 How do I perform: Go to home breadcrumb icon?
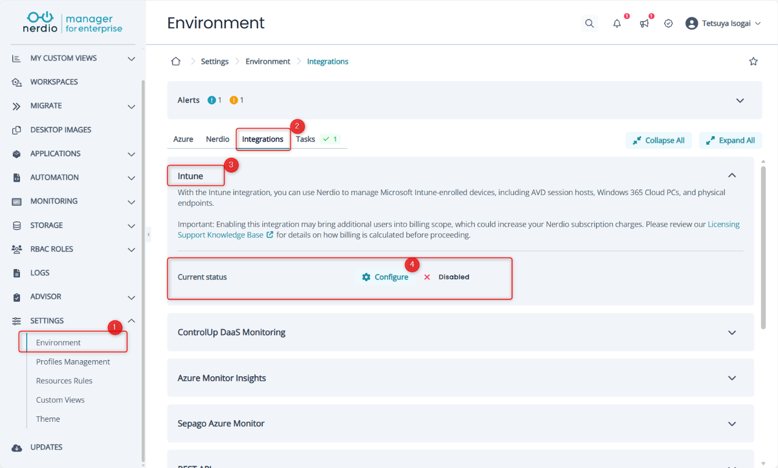(176, 61)
